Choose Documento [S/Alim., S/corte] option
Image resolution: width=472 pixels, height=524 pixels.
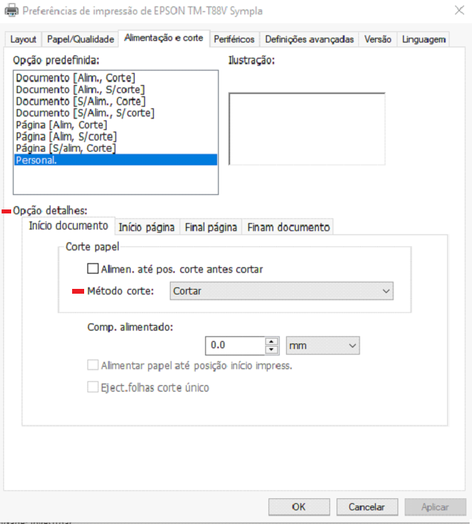pos(115,113)
